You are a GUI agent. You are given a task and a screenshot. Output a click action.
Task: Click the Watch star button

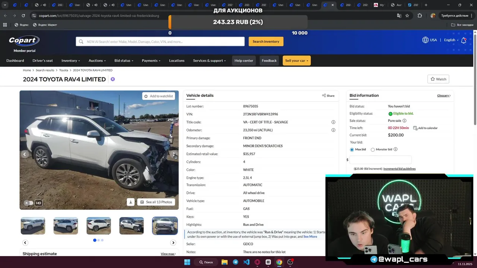[x=438, y=79]
